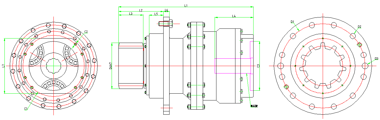Click the L5 dimension label
380x120 pixels.
click(156, 14)
